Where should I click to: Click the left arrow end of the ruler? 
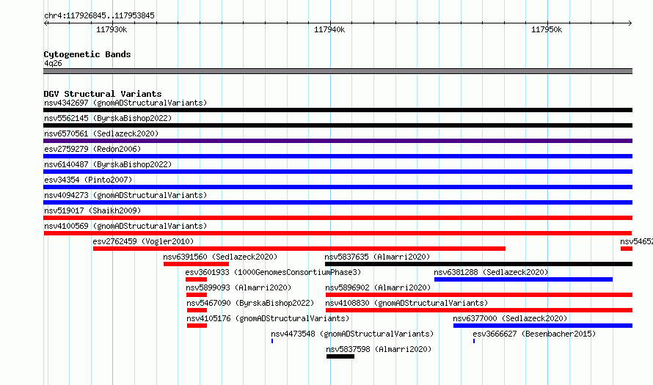point(45,23)
